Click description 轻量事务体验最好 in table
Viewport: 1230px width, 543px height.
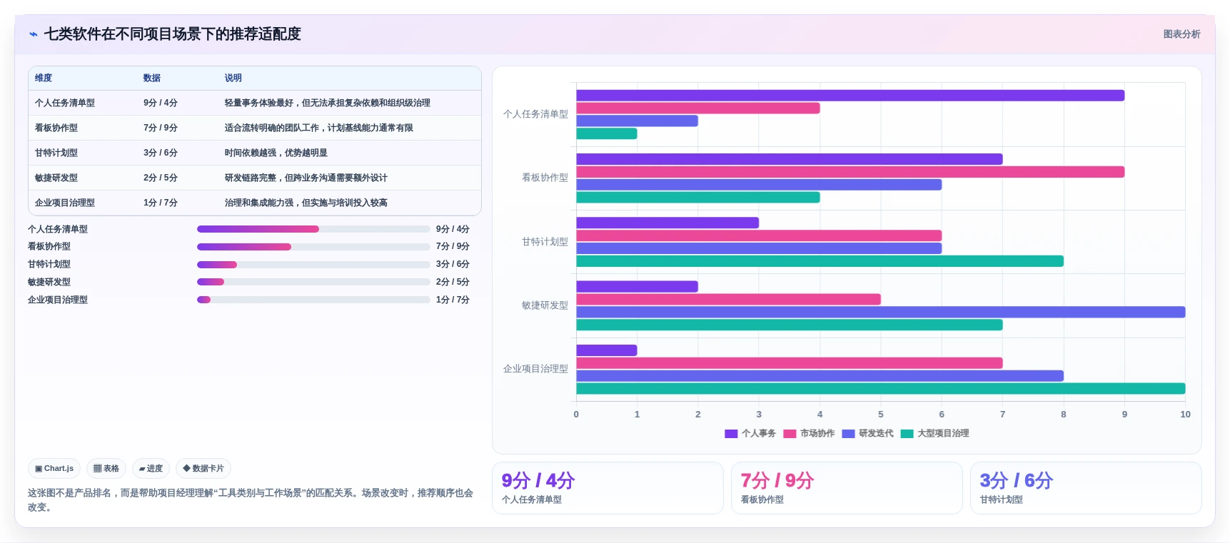pyautogui.click(x=328, y=103)
